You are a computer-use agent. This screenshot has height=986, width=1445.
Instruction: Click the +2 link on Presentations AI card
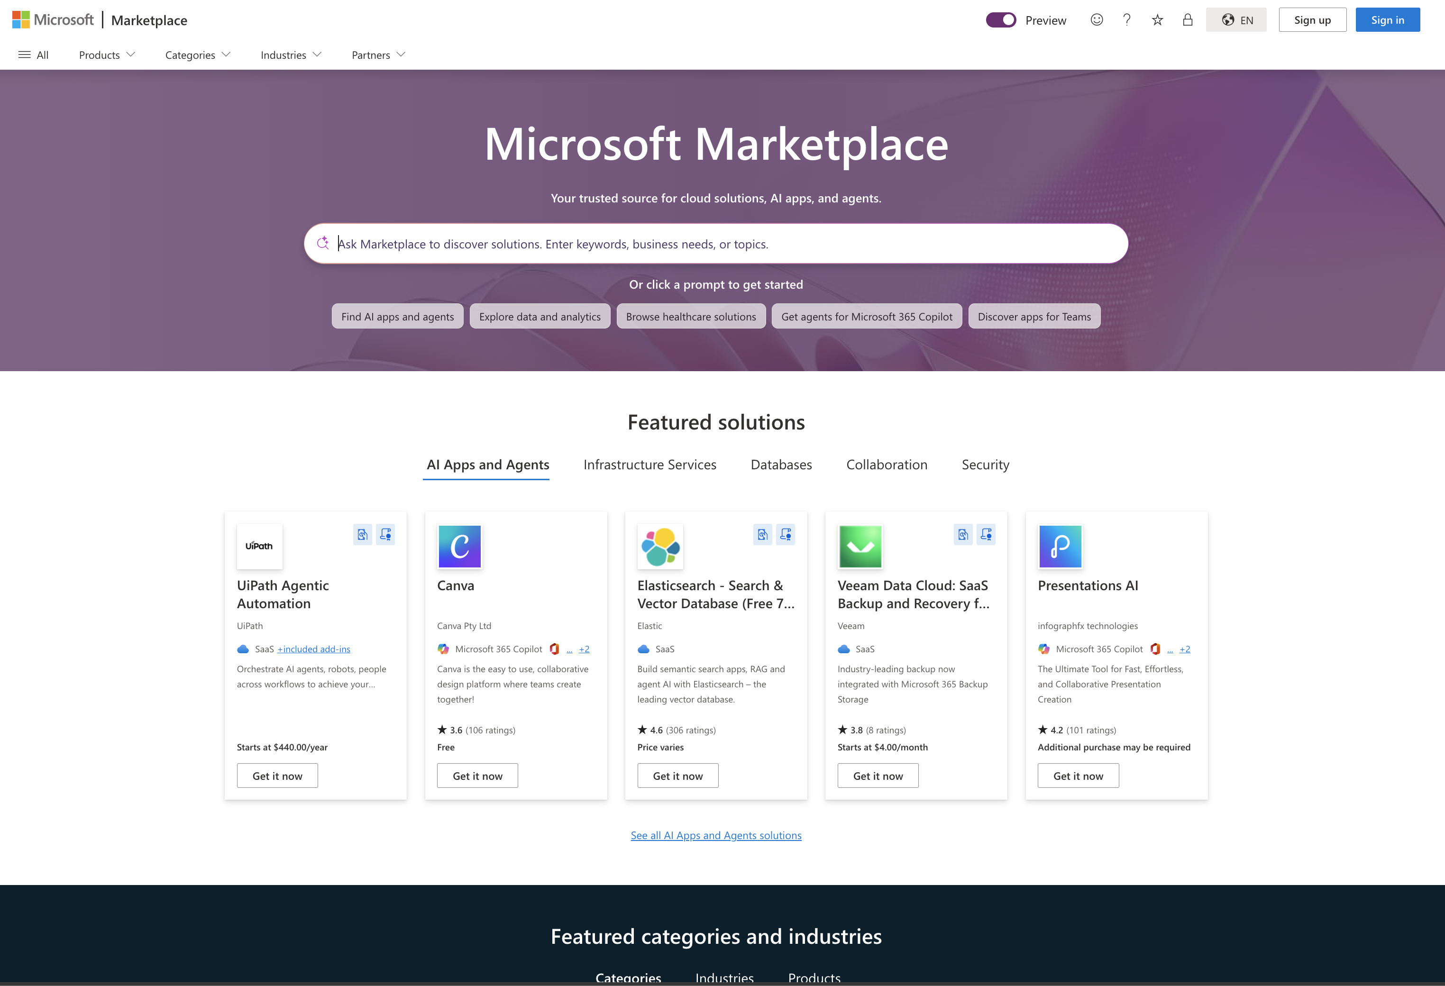pos(1184,649)
